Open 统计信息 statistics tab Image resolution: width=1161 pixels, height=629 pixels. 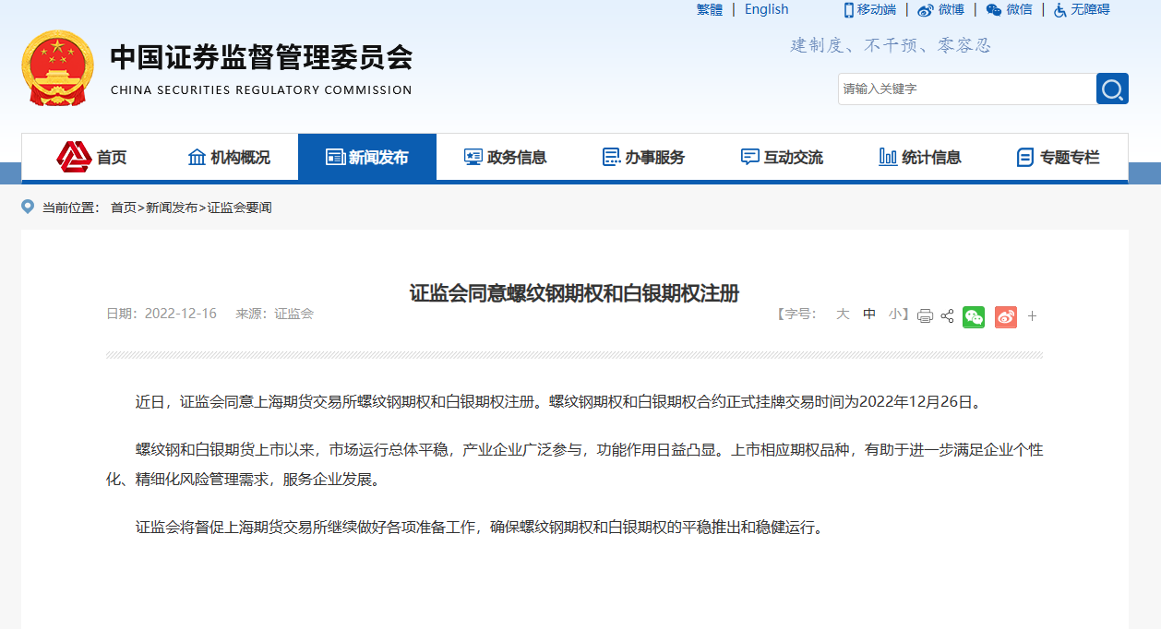pyautogui.click(x=920, y=158)
